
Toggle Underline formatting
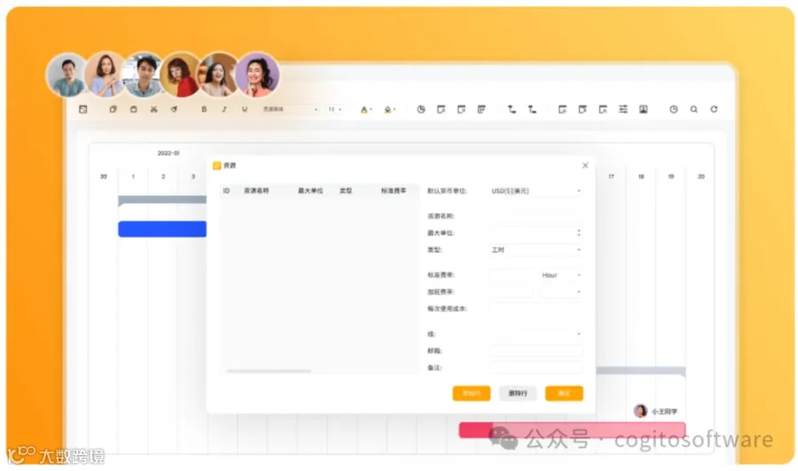coord(245,109)
